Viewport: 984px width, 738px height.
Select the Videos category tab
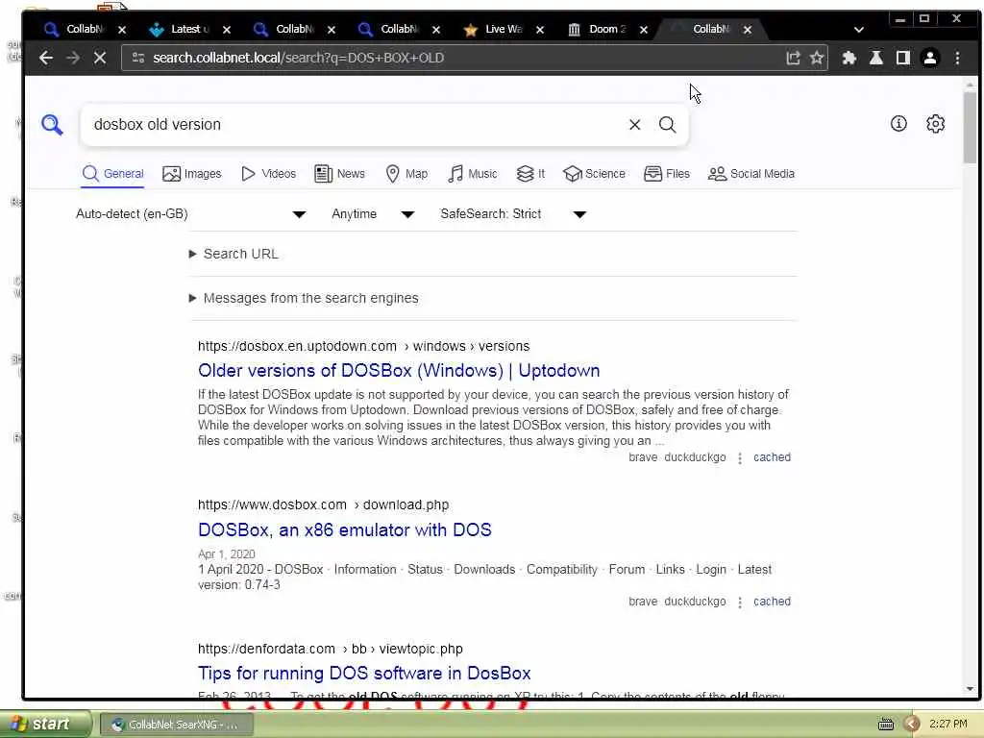click(269, 174)
